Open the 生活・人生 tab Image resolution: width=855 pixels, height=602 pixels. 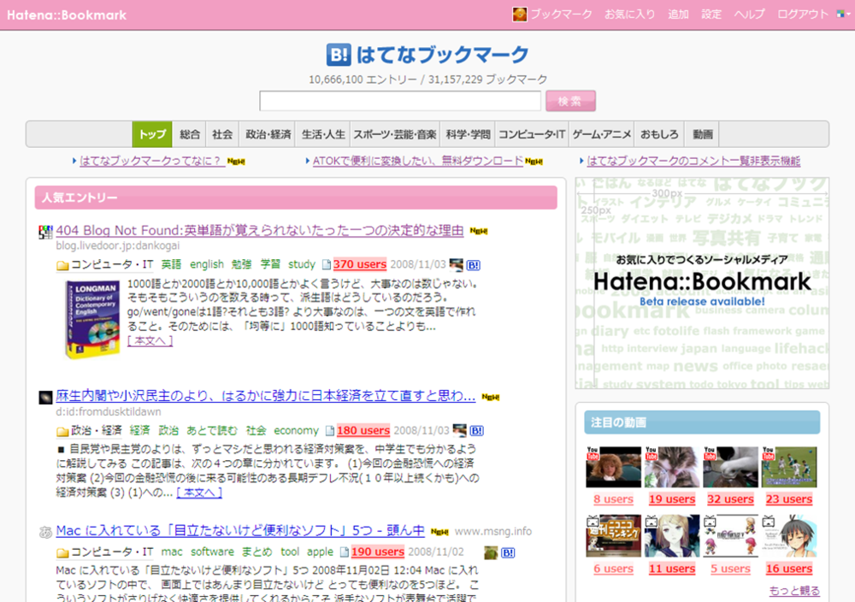click(x=323, y=135)
